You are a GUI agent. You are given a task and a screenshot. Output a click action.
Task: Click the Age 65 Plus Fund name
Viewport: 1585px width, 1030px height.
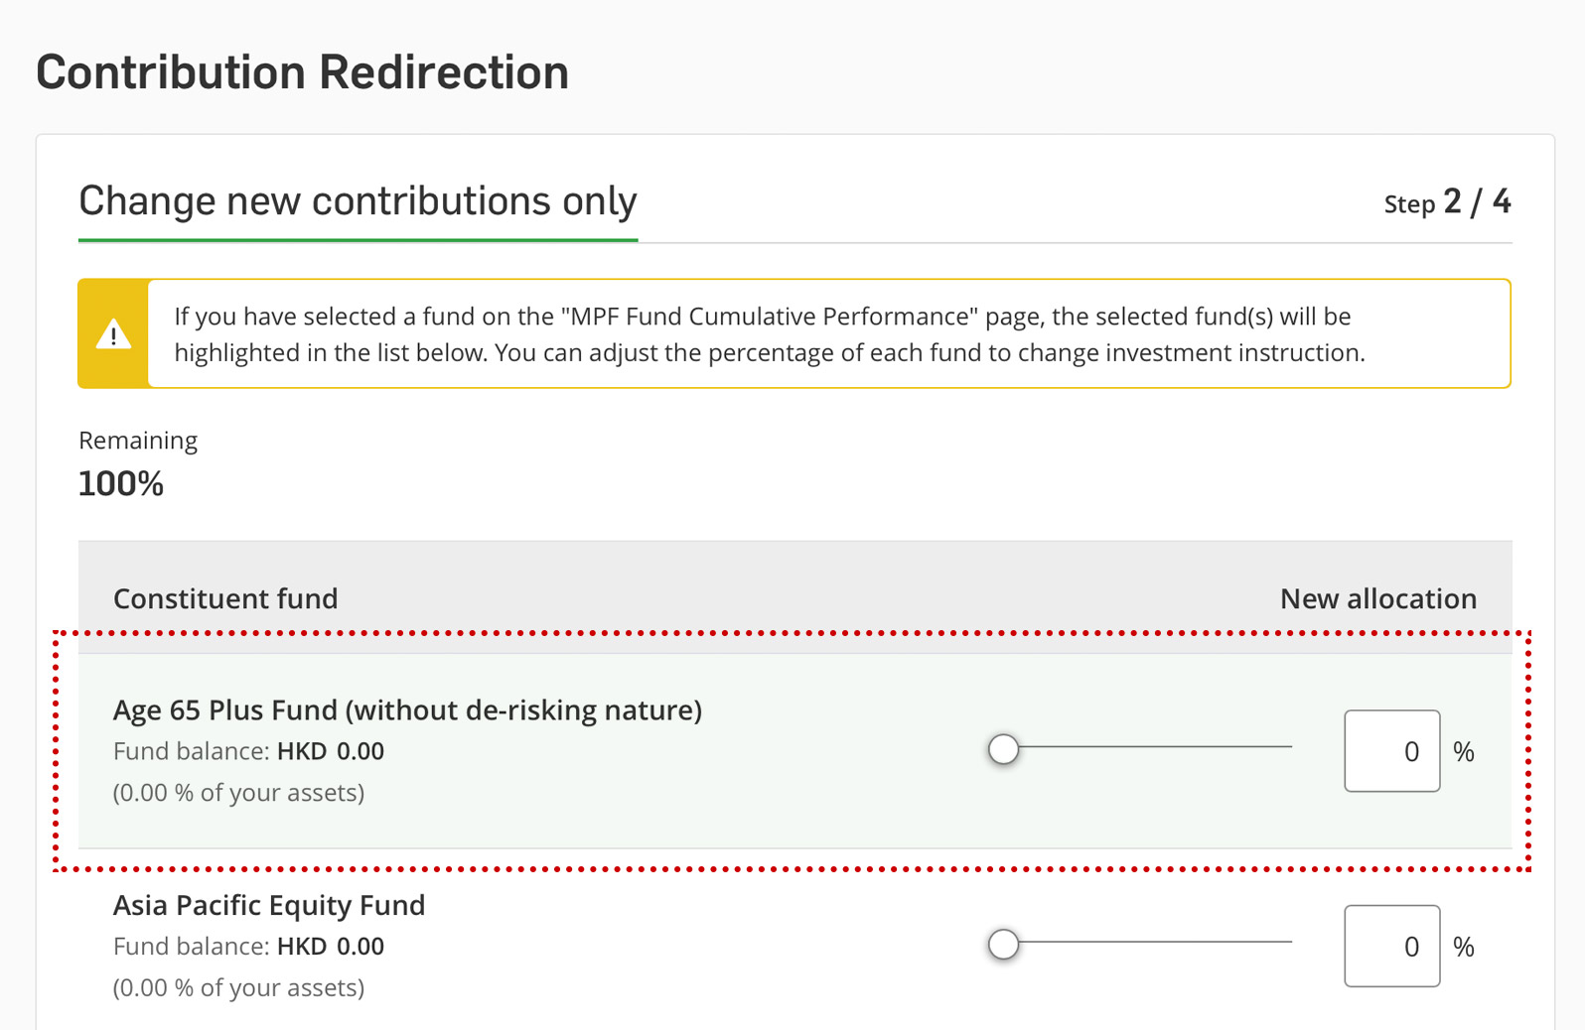pos(407,709)
